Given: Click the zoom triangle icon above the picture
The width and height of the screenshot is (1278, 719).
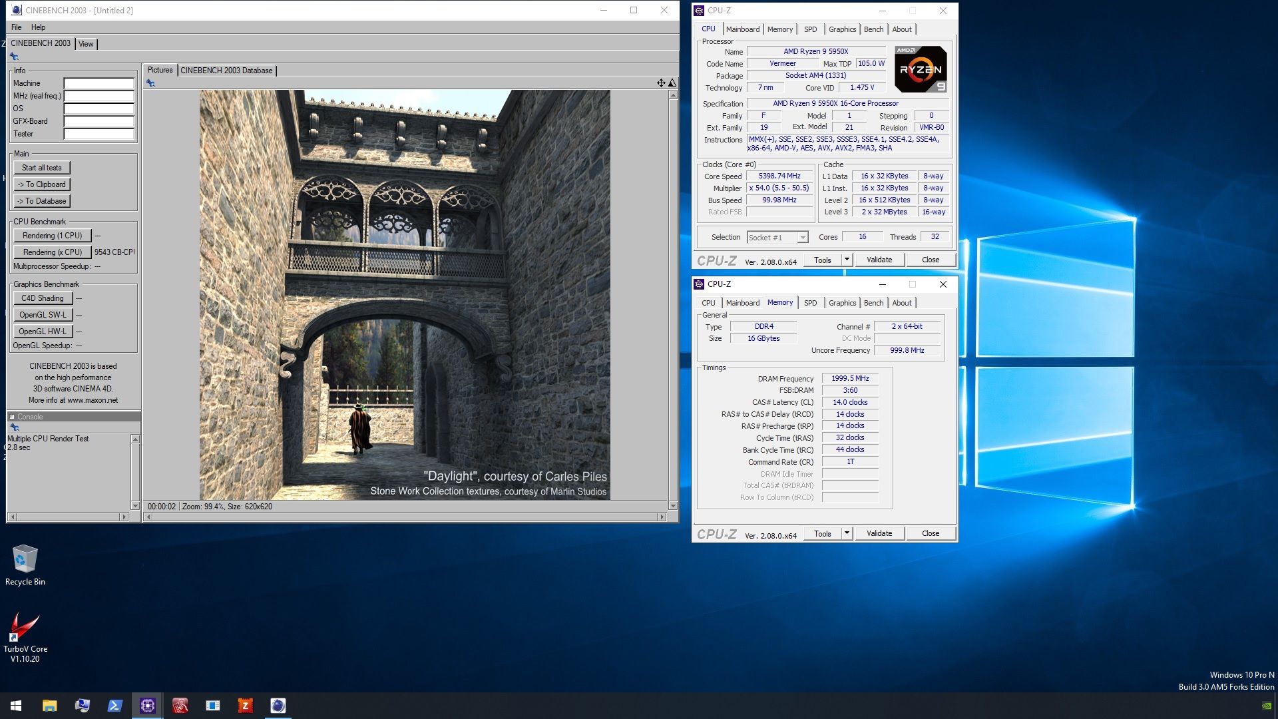Looking at the screenshot, I should (672, 83).
